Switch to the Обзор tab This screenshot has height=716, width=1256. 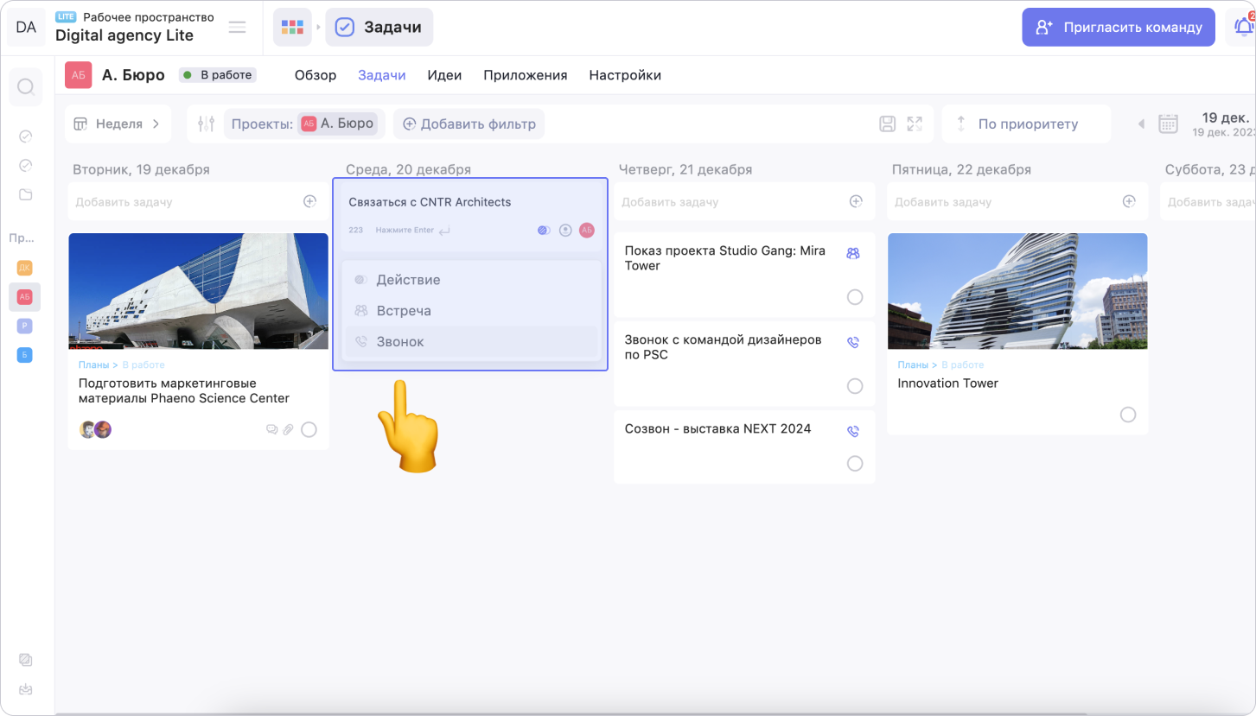316,75
